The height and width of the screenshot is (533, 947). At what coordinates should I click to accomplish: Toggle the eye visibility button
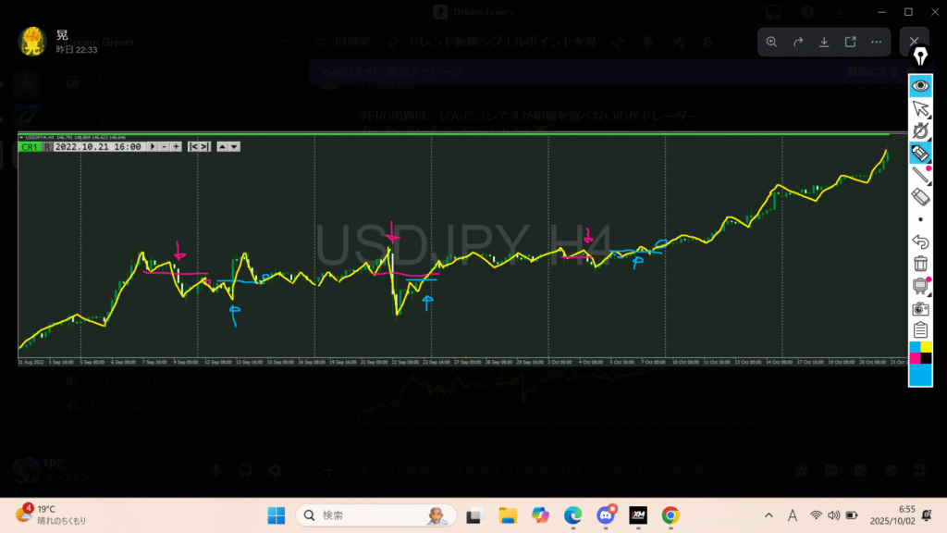[x=920, y=85]
